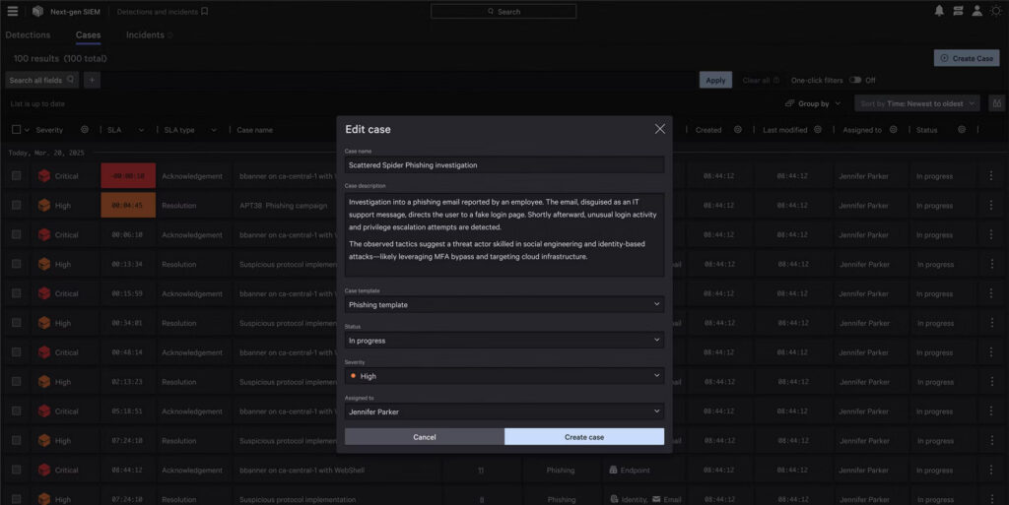Open the Severity dropdown showing High
Image resolution: width=1009 pixels, height=505 pixels.
(x=504, y=376)
